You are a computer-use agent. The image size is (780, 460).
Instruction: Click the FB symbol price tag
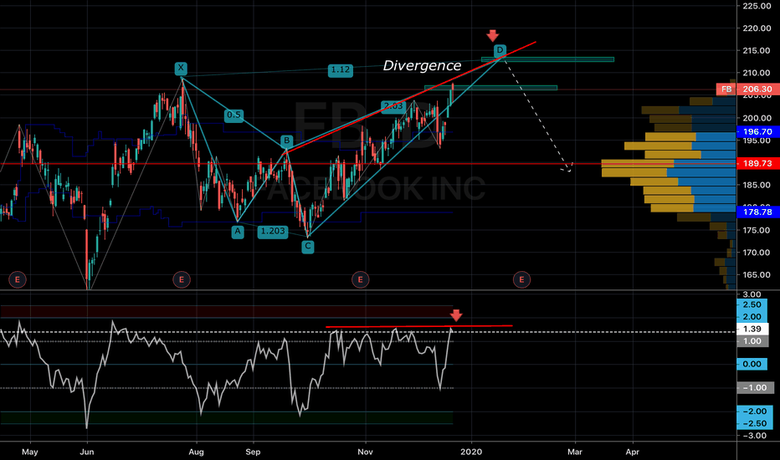[x=726, y=89]
